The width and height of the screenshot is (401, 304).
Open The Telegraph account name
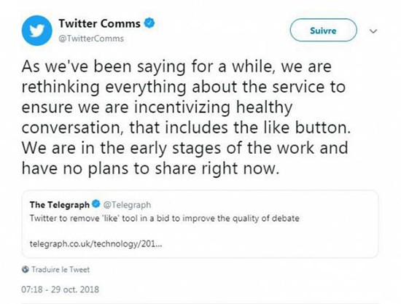click(60, 205)
